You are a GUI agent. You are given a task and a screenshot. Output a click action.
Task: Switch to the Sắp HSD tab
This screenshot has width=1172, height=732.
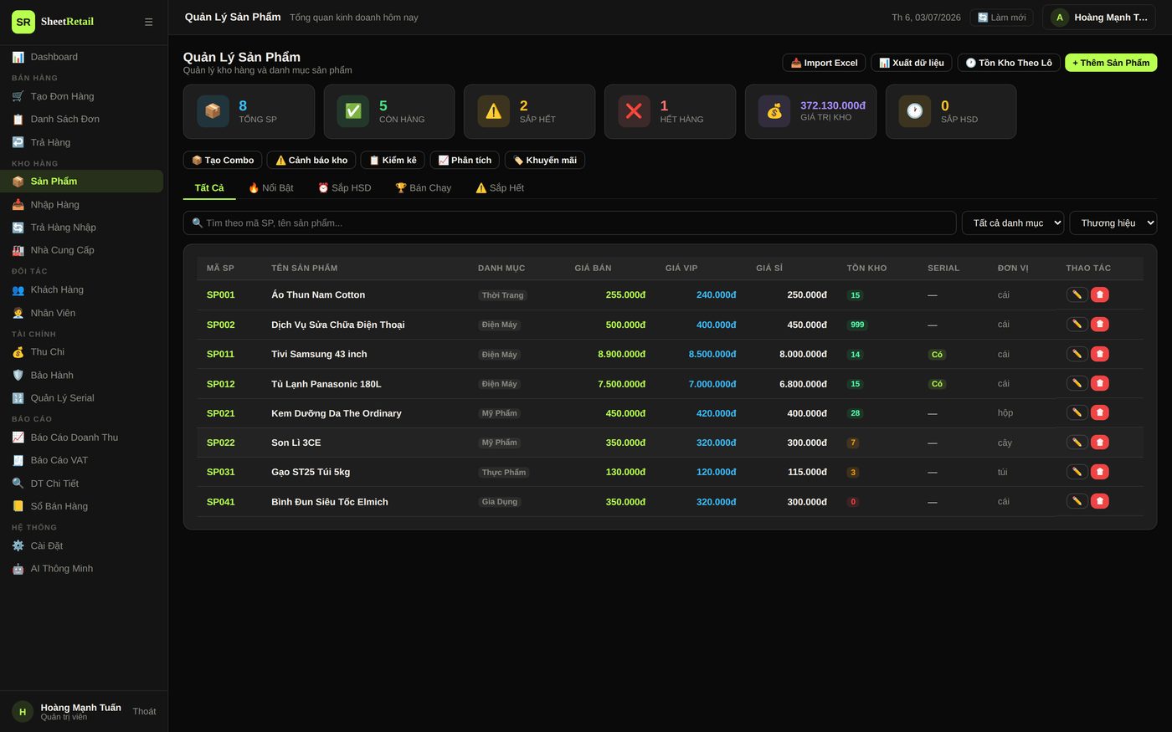tap(344, 188)
